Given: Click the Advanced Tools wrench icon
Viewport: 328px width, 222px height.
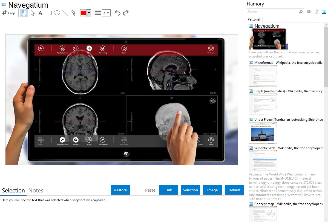Looking at the screenshot, I should tap(62, 140).
